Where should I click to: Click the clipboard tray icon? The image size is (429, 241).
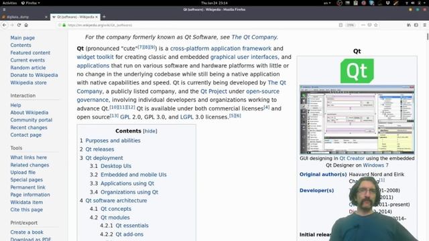355,3
